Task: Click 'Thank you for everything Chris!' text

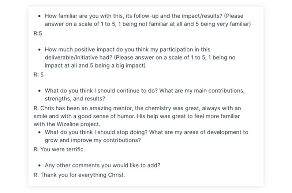Action: tap(82, 175)
